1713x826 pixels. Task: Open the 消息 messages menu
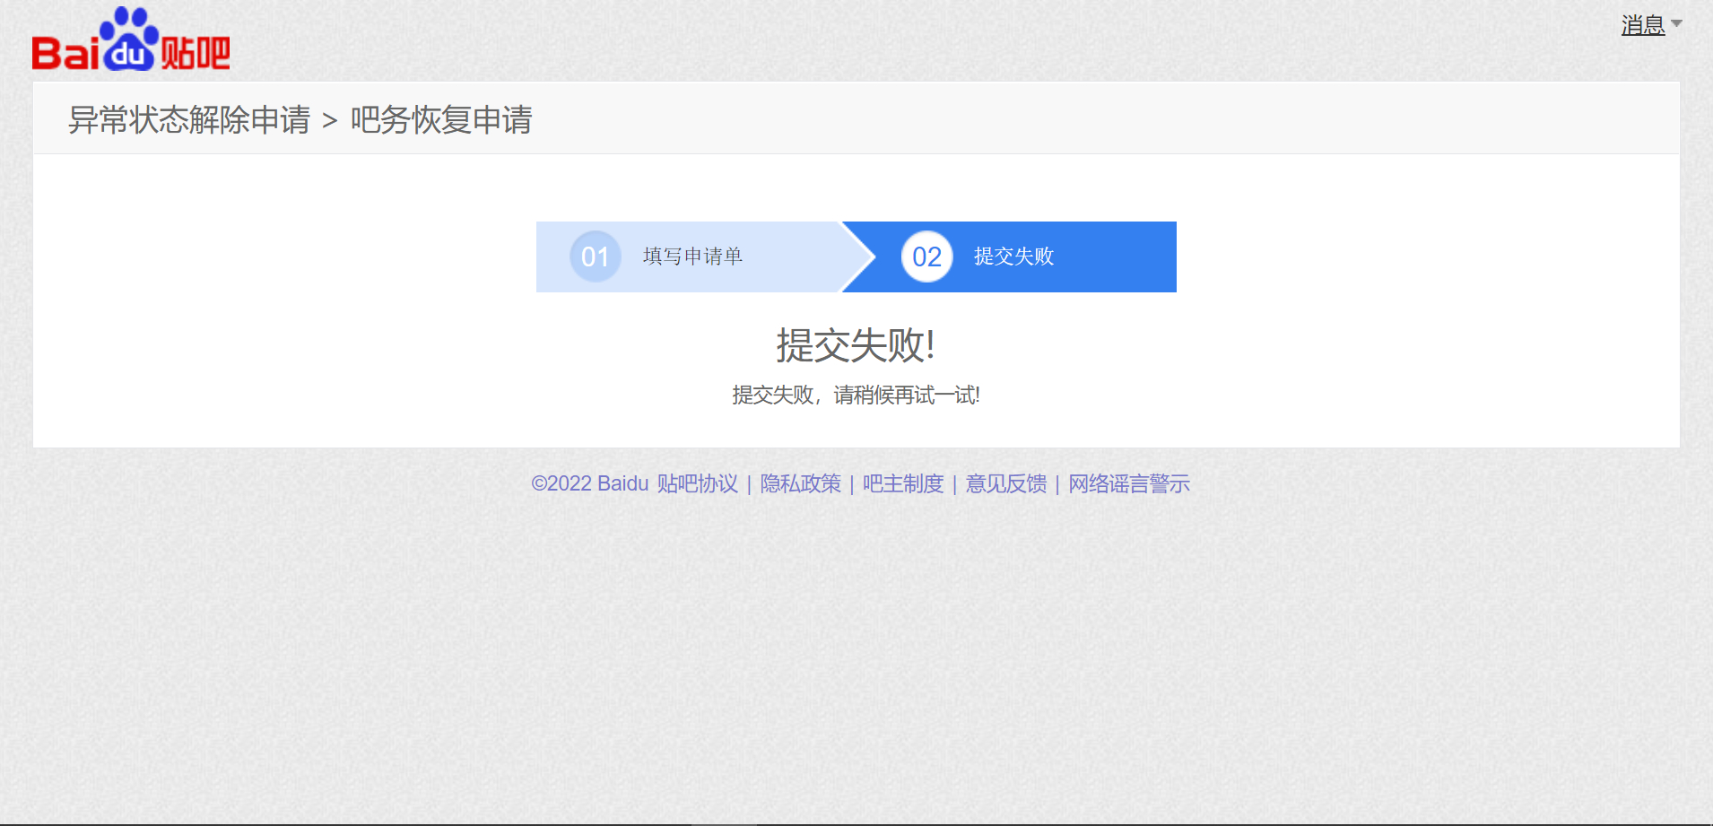click(1642, 25)
